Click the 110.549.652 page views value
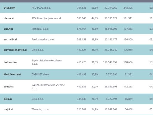153x115 pixels. [x=110, y=62]
